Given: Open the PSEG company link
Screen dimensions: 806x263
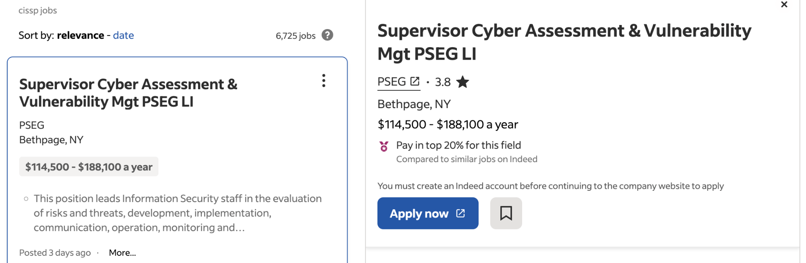Looking at the screenshot, I should click(x=392, y=81).
